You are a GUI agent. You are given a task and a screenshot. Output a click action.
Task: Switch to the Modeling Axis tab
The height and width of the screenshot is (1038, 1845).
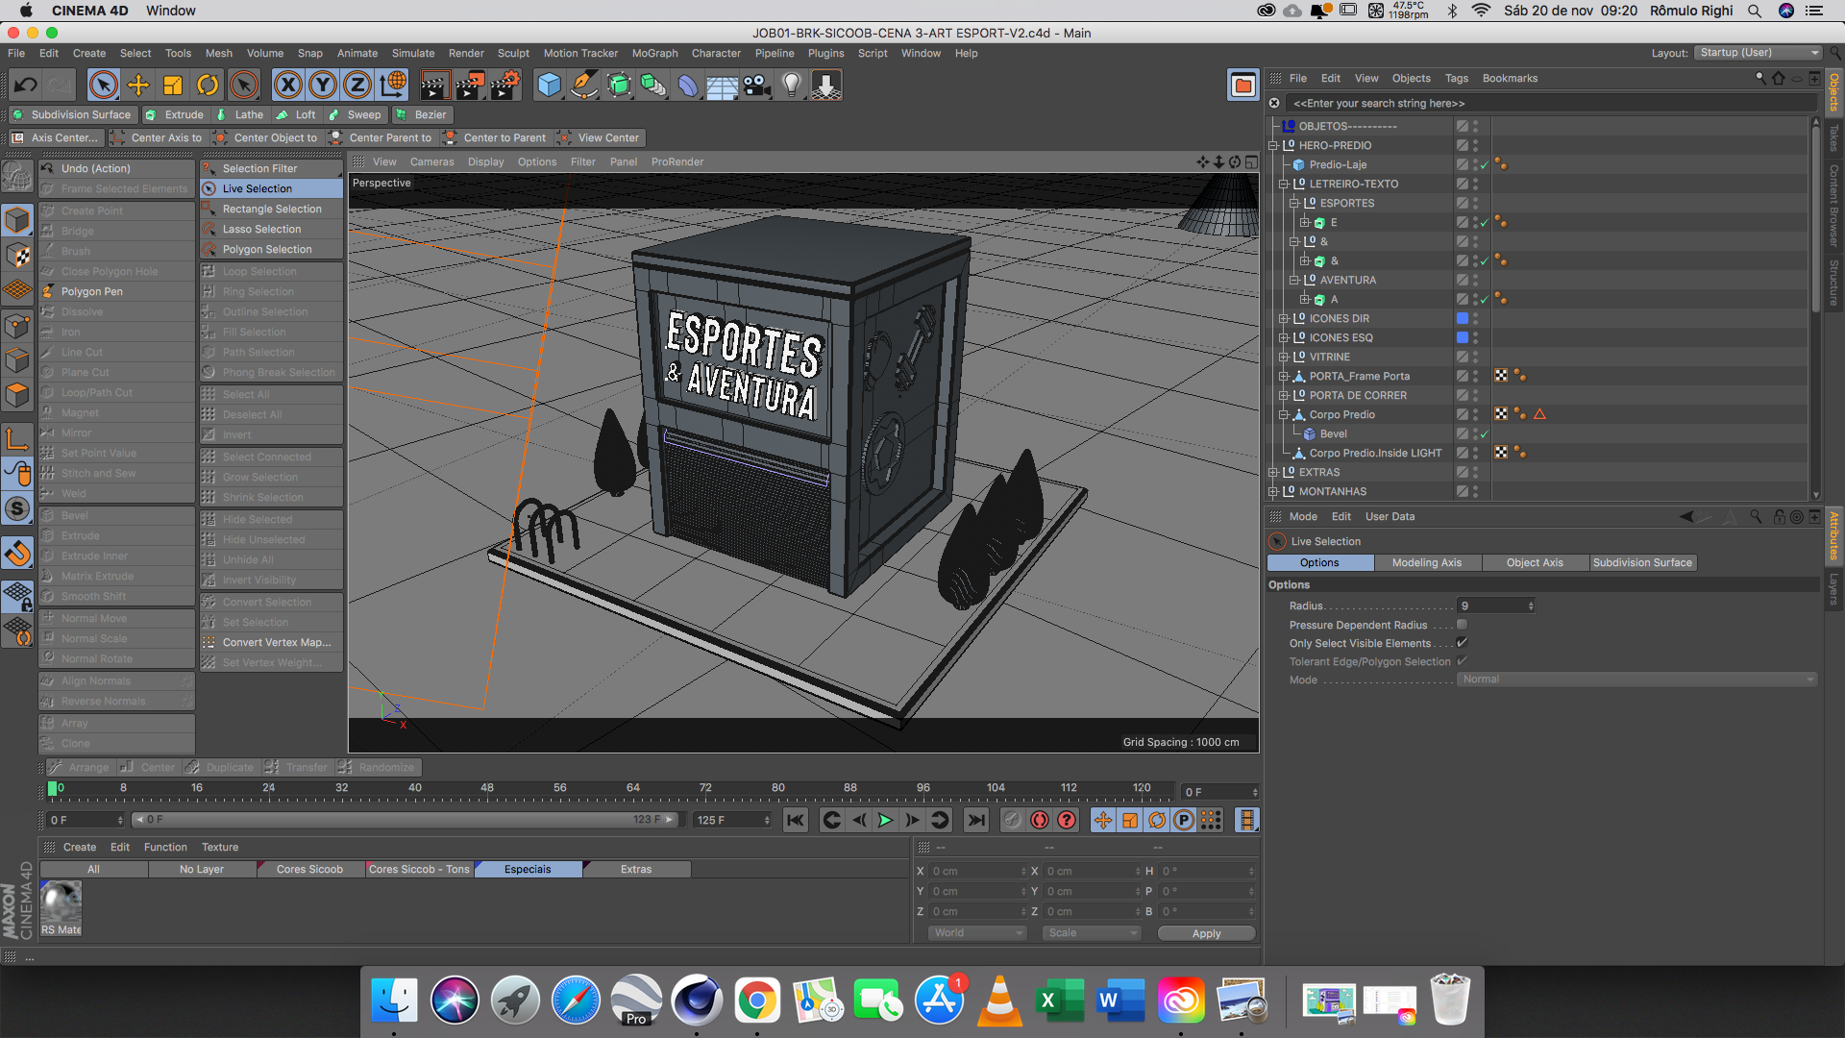point(1426,563)
